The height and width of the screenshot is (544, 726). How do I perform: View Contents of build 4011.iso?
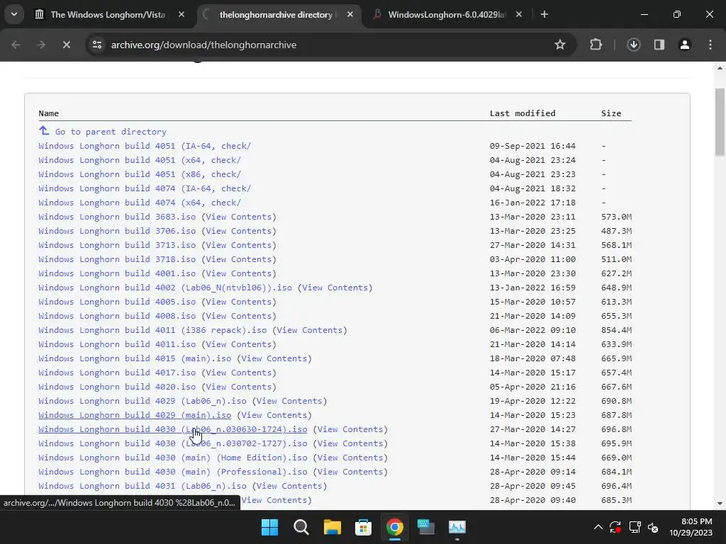(x=239, y=345)
